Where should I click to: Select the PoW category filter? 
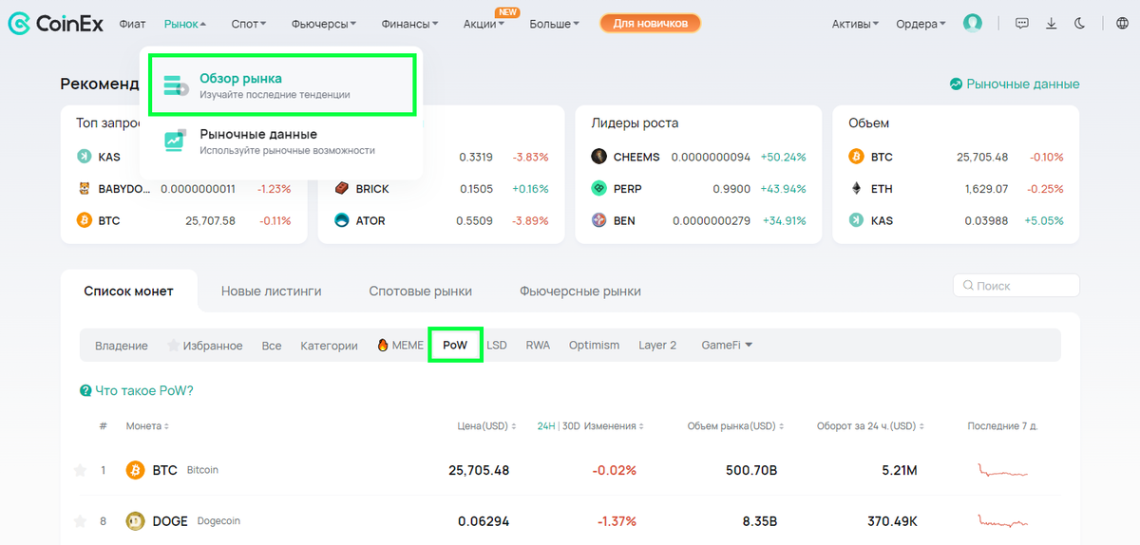point(455,346)
